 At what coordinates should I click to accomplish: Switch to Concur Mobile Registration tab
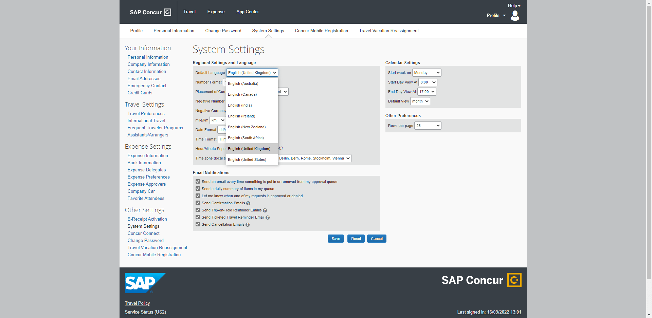point(322,31)
